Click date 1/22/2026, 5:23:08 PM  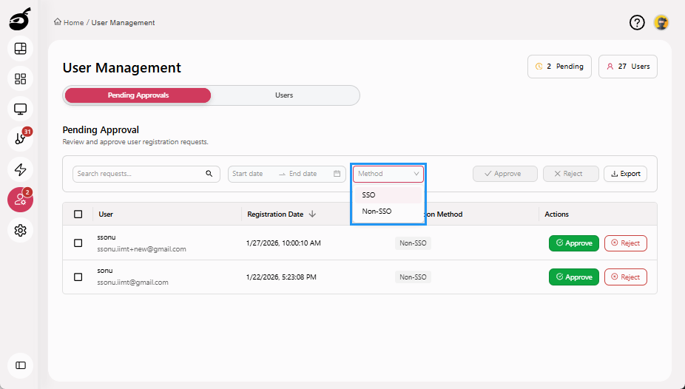[281, 277]
